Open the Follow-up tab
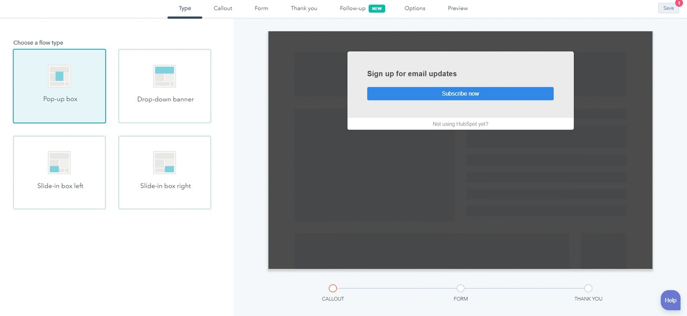The height and width of the screenshot is (316, 687). [353, 8]
